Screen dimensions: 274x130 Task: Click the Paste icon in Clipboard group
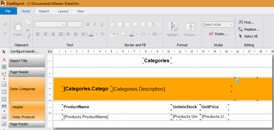click(x=17, y=29)
